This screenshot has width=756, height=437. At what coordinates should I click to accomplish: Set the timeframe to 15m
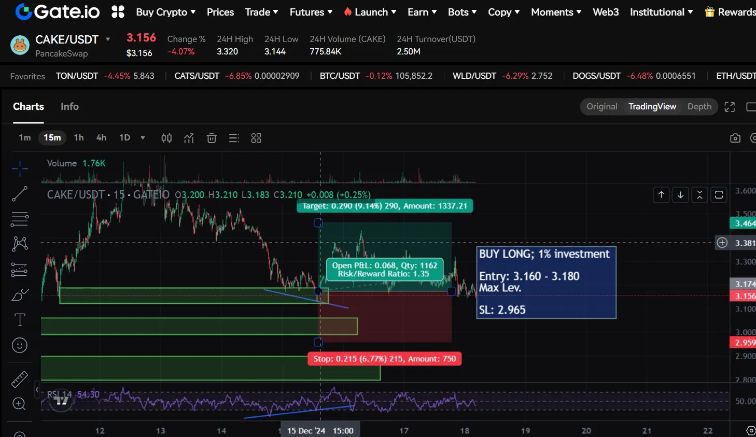tap(52, 137)
